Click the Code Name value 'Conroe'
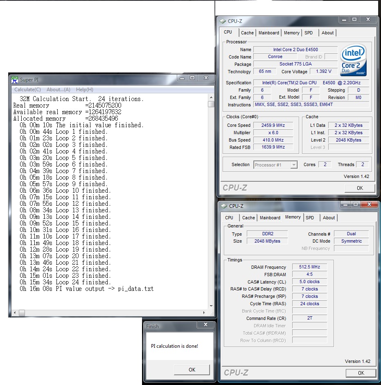This screenshot has width=381, height=385. 275,57
